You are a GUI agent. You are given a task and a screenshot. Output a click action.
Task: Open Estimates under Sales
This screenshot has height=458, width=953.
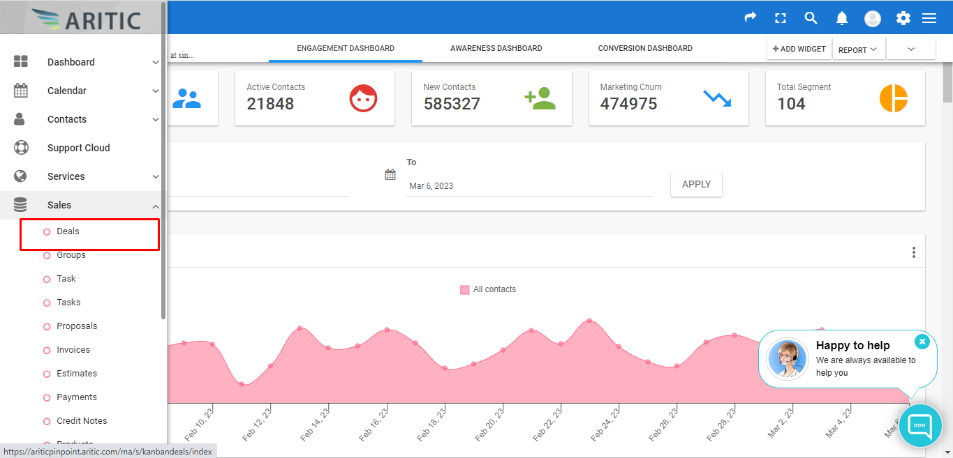coord(77,374)
